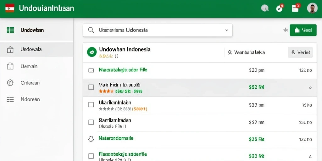Image resolution: width=322 pixels, height=161 pixels.
Task: Click the UndouianInluaan header title
Action: click(x=47, y=8)
